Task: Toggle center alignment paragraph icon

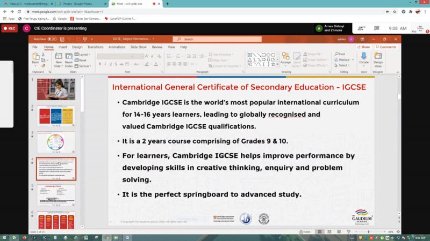Action: click(174, 64)
